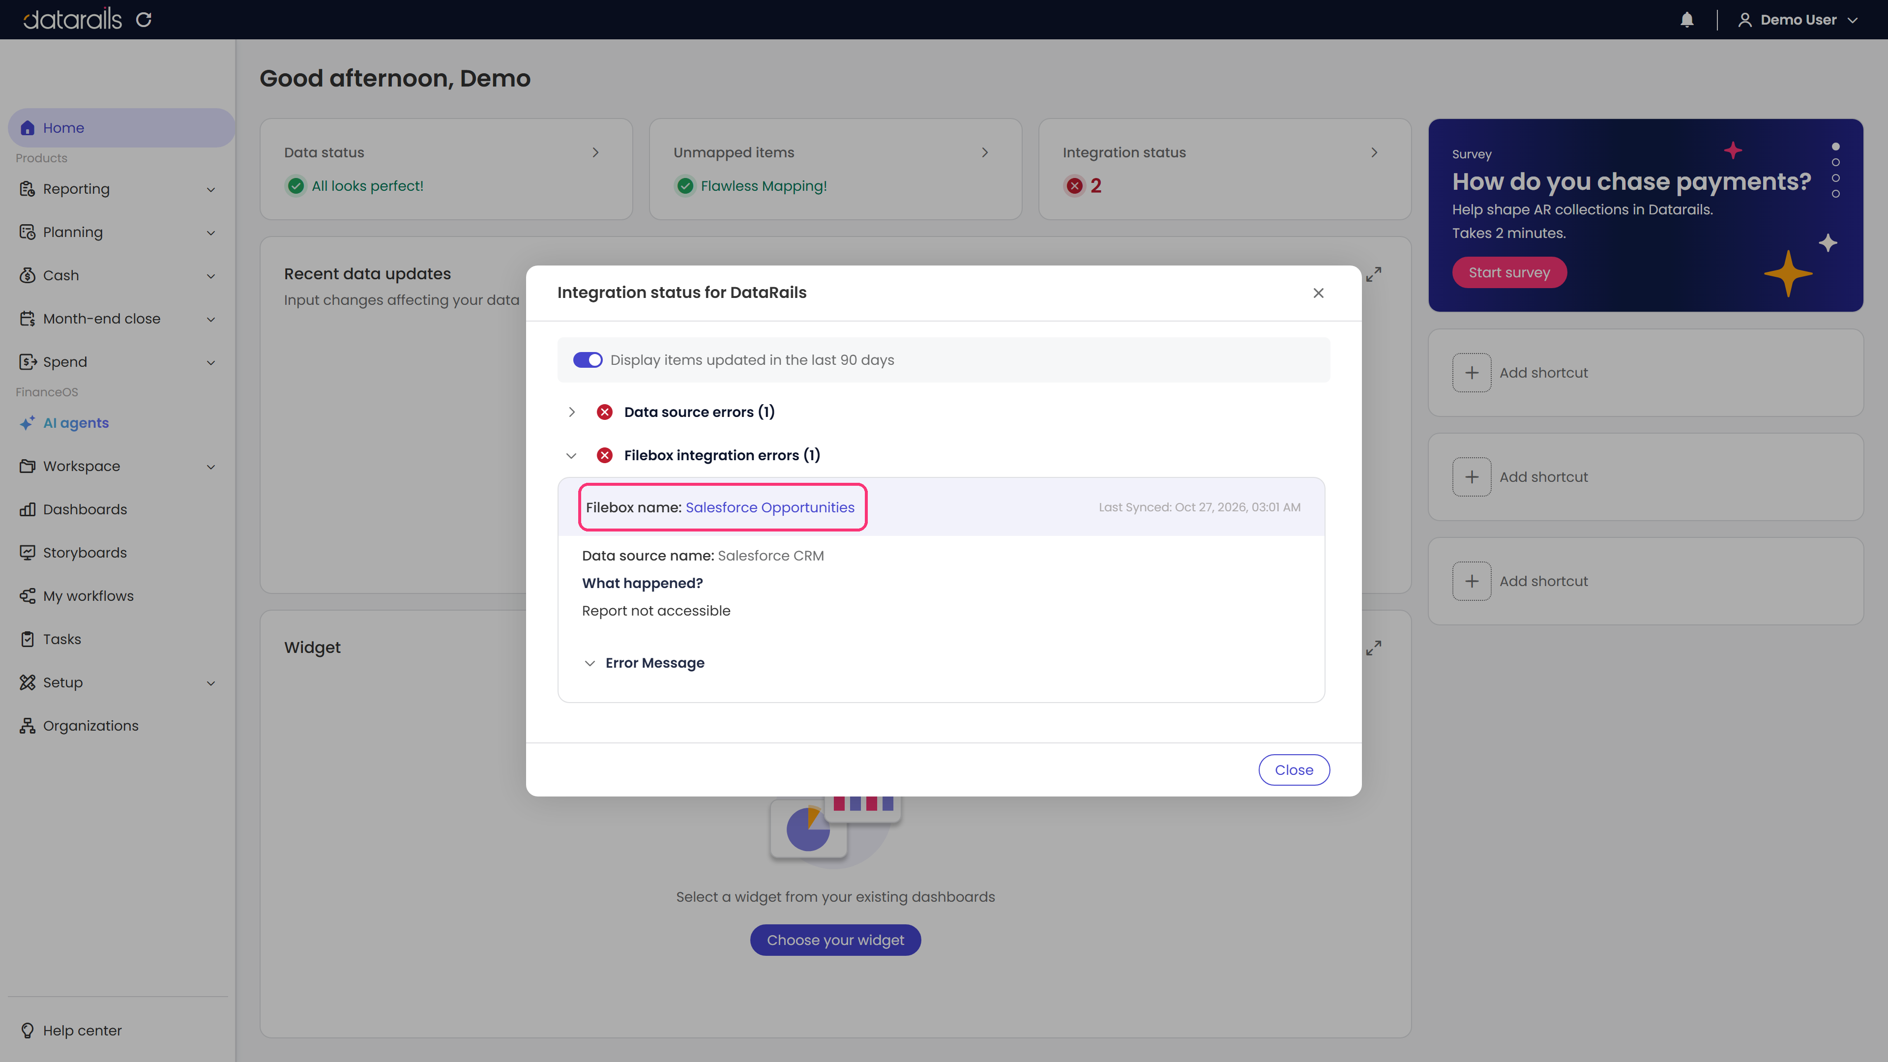Expand the Setup menu chevron
1888x1062 pixels.
click(211, 683)
